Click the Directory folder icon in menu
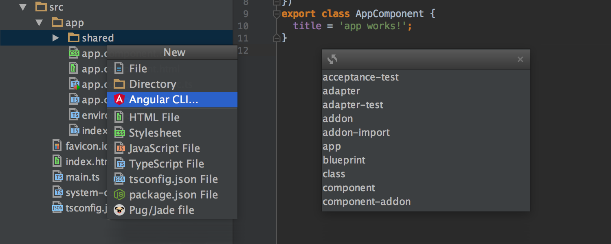 coord(119,84)
